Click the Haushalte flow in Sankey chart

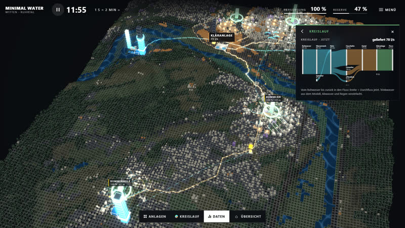click(354, 57)
